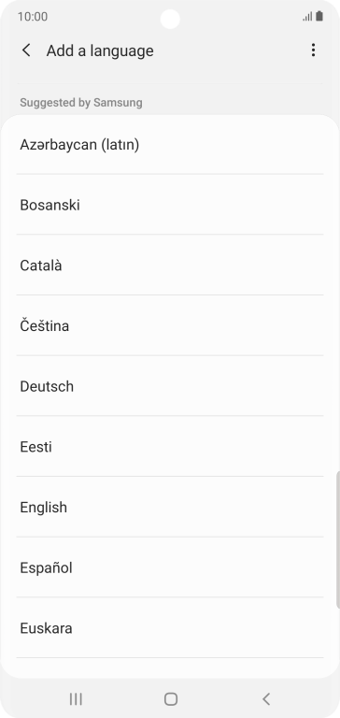The width and height of the screenshot is (340, 718).
Task: Tap the recent apps navigation icon
Action: (x=76, y=698)
